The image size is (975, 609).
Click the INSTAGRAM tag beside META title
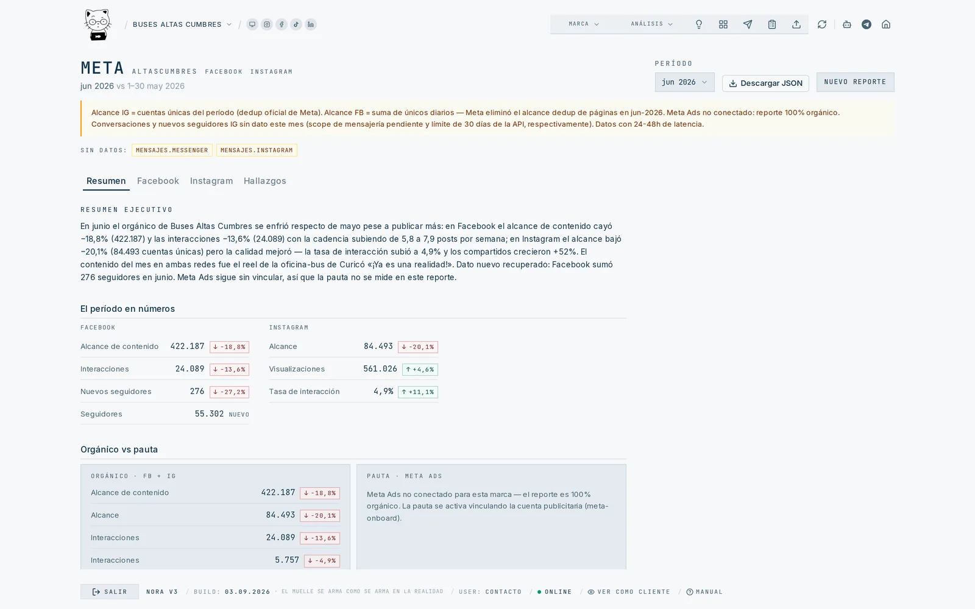coord(271,72)
